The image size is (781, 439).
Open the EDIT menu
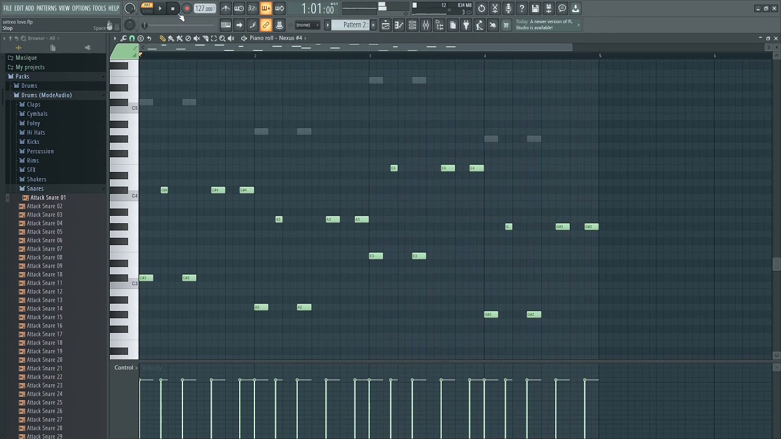click(19, 8)
